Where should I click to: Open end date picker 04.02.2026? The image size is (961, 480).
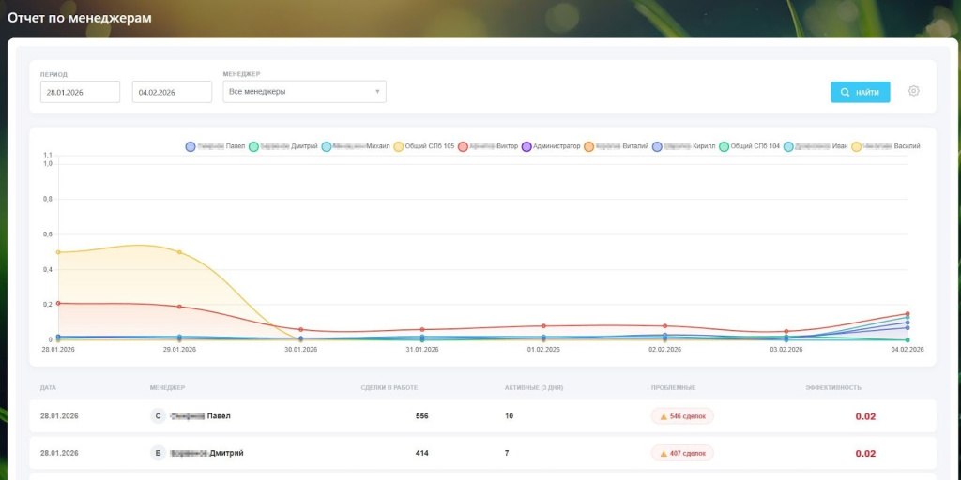(x=172, y=92)
